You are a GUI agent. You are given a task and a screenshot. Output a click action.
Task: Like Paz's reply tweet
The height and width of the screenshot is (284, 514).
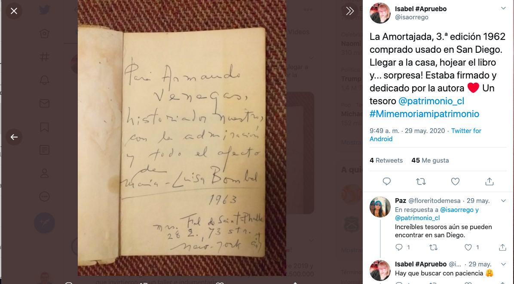click(468, 248)
